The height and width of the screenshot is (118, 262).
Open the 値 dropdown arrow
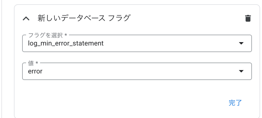[241, 71]
